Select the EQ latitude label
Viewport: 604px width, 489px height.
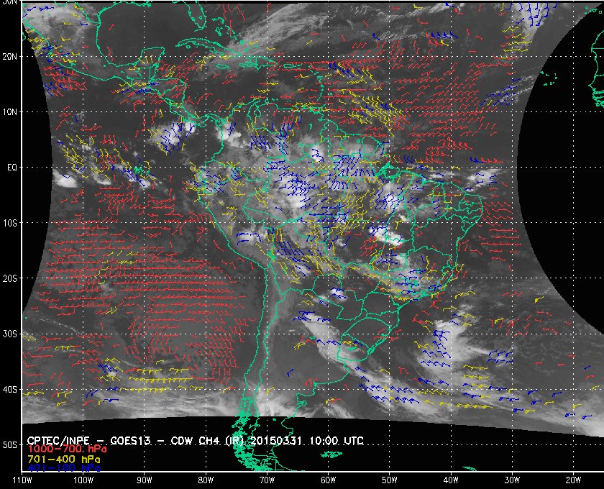(10, 167)
